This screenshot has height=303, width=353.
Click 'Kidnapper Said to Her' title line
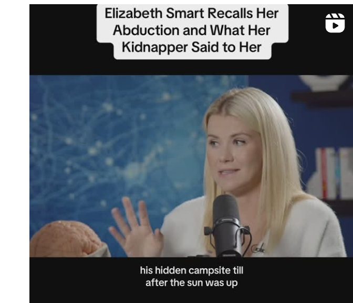click(192, 47)
